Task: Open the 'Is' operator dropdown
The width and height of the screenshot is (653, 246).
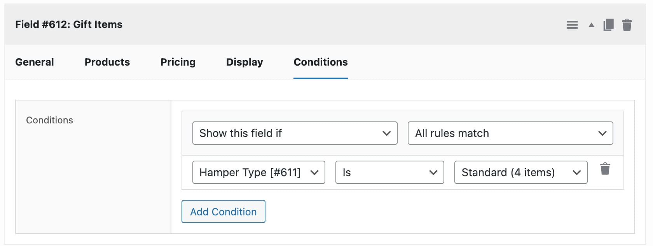Action: [389, 172]
